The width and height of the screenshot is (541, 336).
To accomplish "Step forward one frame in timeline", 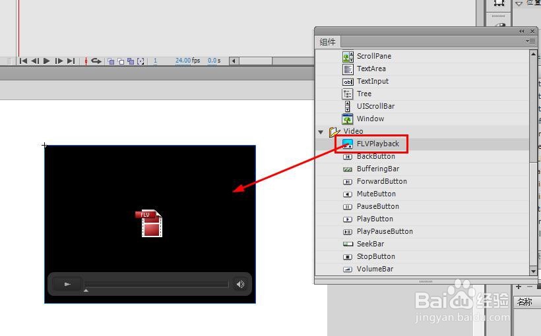I will pos(59,61).
